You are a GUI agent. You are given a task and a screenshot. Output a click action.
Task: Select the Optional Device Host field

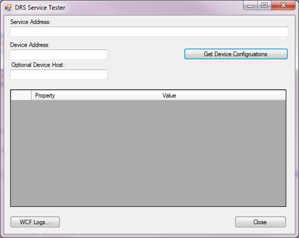coord(59,74)
